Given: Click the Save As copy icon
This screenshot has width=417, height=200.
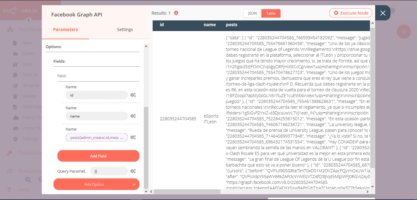Looking at the screenshot, I should [15, 75].
